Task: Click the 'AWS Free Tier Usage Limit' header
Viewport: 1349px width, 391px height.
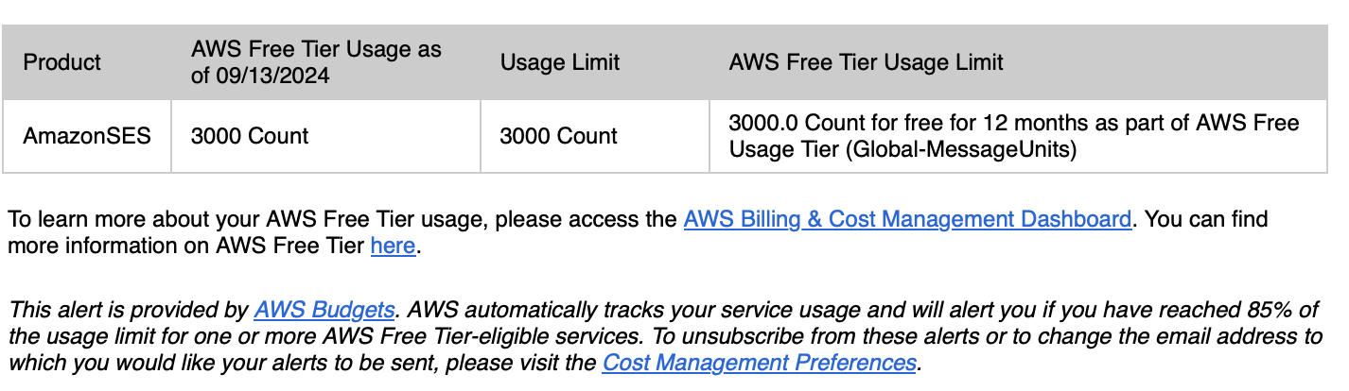Action: coord(866,63)
